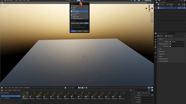
Task: Open the scene Camera dropdown
Action: coord(177,42)
